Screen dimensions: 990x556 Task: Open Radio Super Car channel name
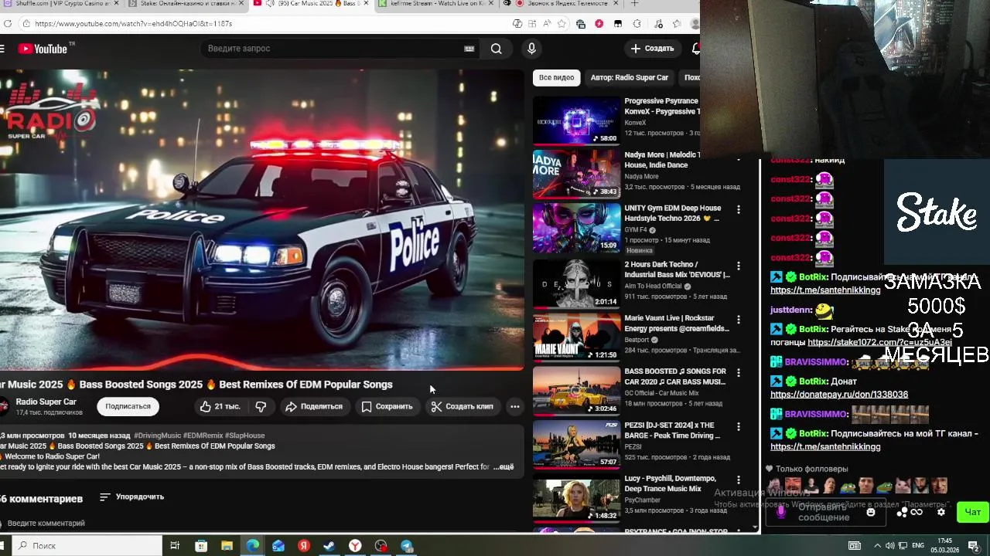[46, 402]
